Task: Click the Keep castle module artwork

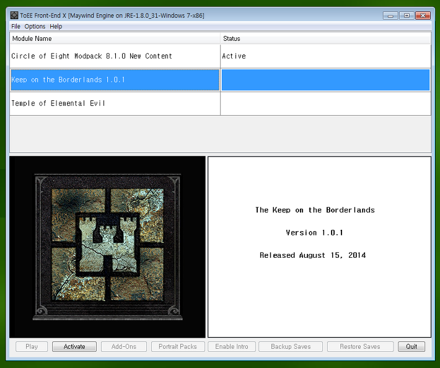Action: pos(107,247)
